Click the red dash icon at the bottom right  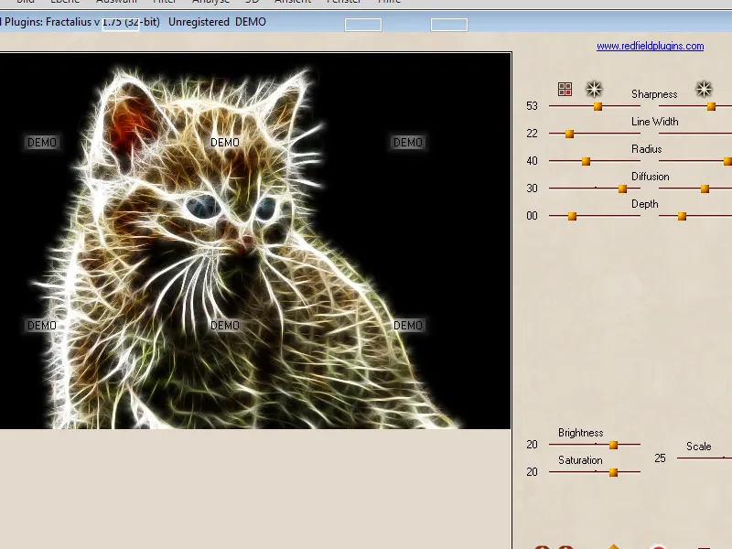point(704,547)
